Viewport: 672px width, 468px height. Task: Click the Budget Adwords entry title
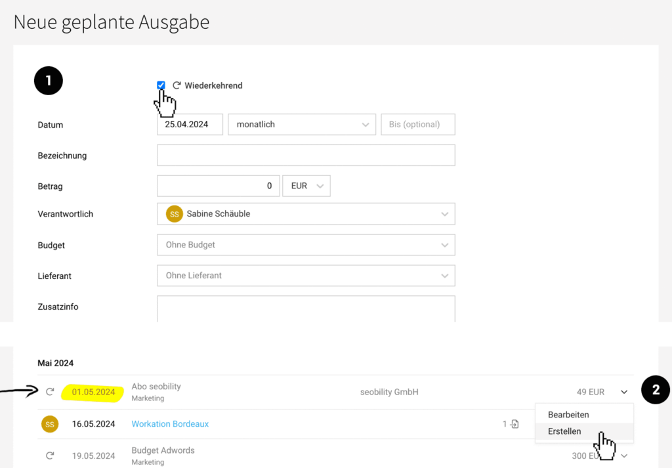point(163,450)
